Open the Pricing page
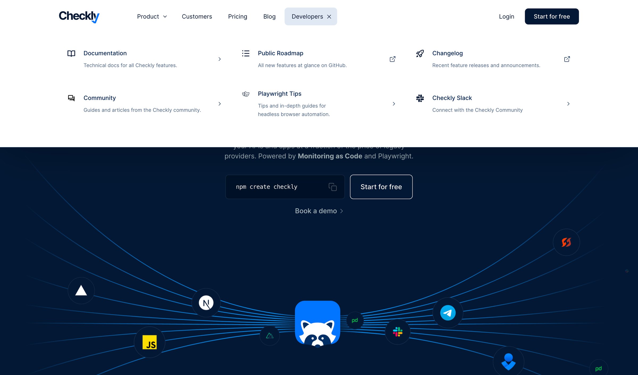638x375 pixels. coord(237,16)
